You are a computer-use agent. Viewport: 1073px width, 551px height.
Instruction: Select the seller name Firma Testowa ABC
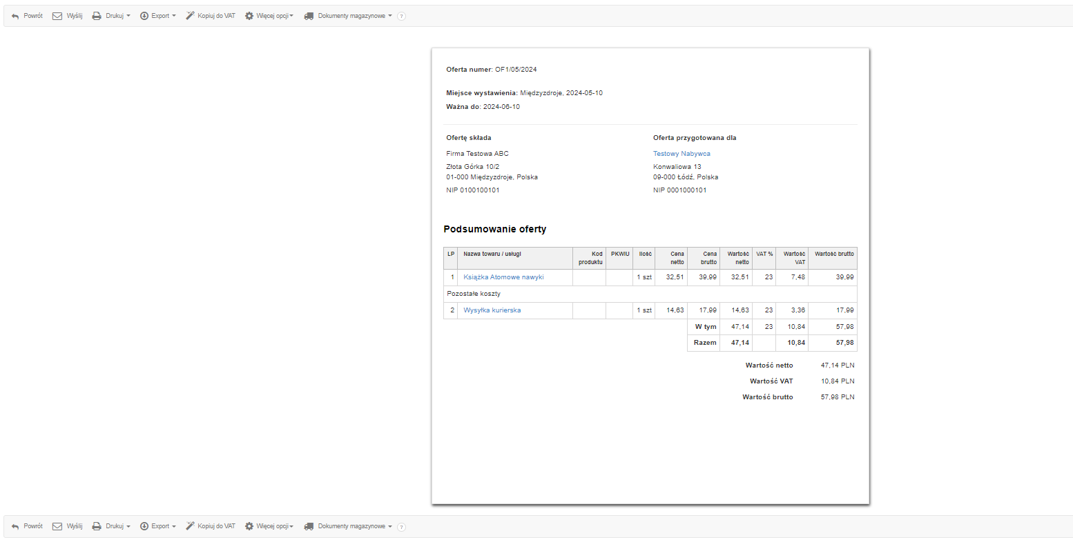click(x=477, y=154)
